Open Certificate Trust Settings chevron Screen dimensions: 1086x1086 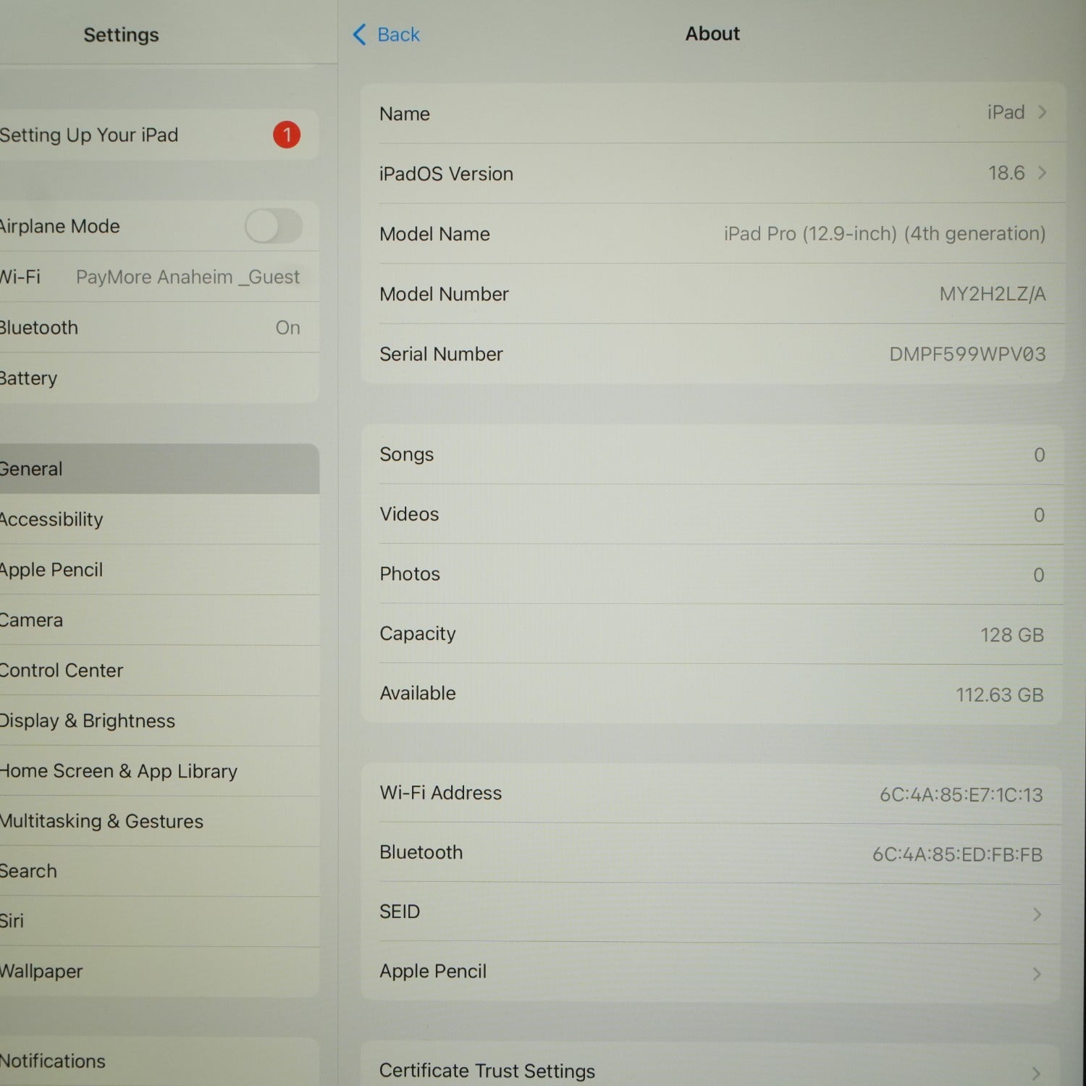pyautogui.click(x=1036, y=1073)
